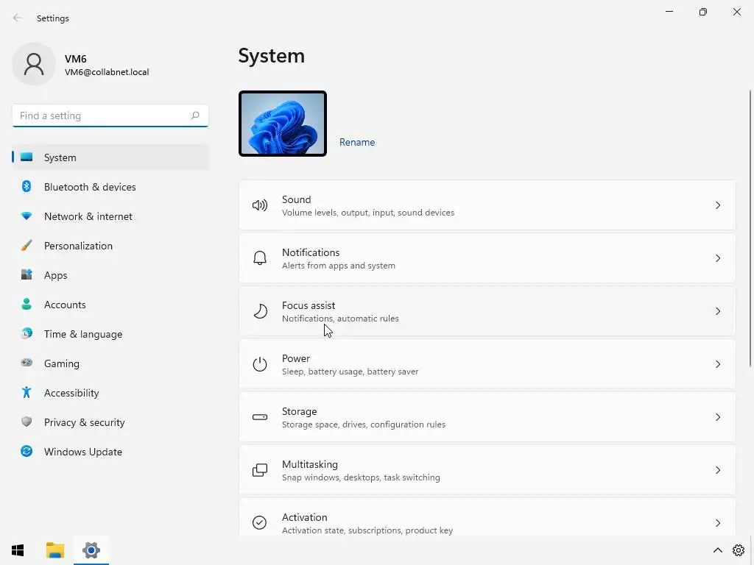Expand the Storage chevron arrow
The width and height of the screenshot is (754, 565).
coord(717,417)
